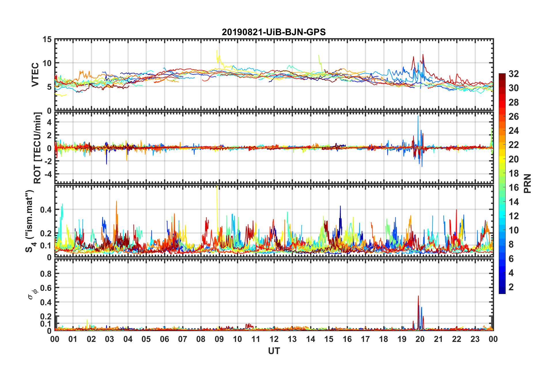Image resolution: width=548 pixels, height=367 pixels.
Task: Click sigma phi axis tick 0.6
Action: coord(46,288)
